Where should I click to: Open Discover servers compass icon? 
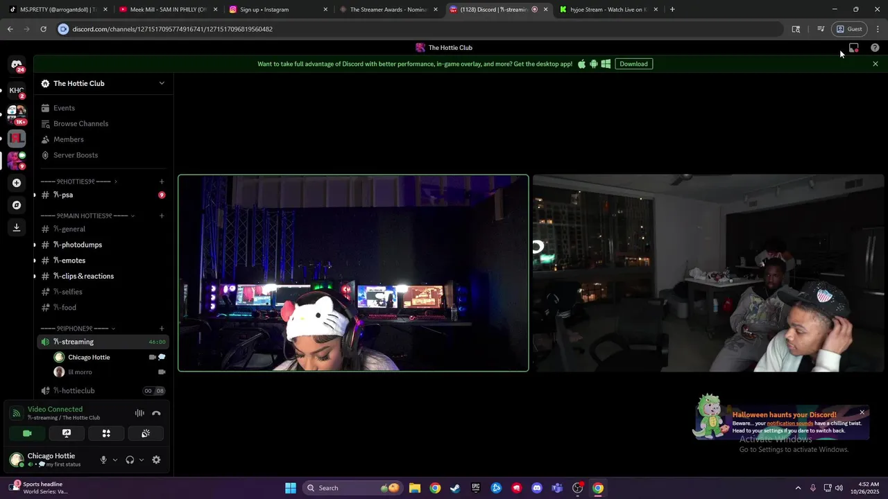[17, 205]
